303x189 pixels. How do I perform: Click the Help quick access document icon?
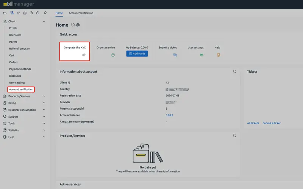pos(219,55)
